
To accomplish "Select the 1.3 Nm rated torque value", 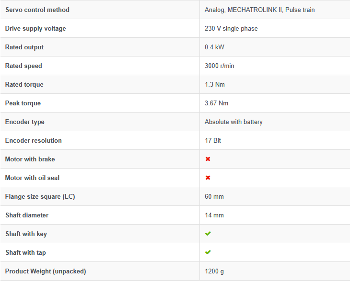I will coord(214,84).
